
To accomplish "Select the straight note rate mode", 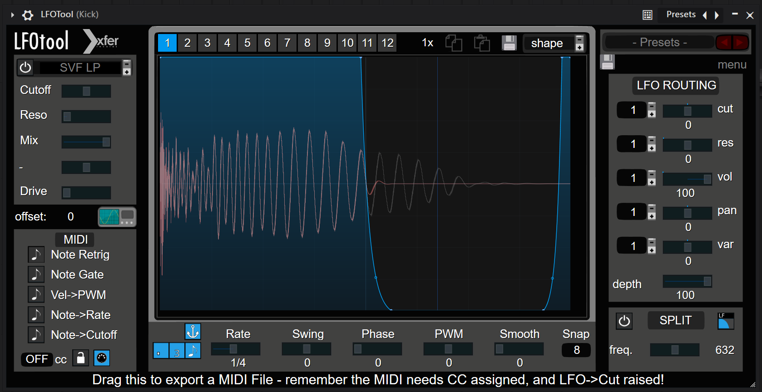I will (x=193, y=351).
